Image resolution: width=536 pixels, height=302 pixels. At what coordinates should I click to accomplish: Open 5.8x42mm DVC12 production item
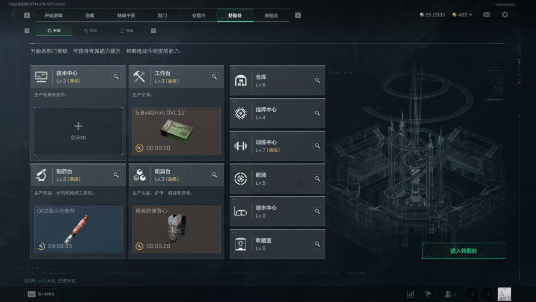pos(176,131)
